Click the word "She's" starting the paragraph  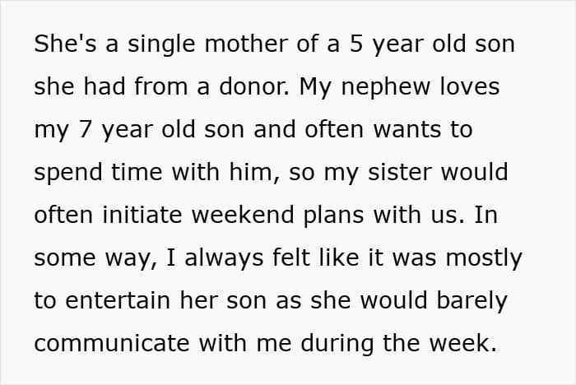[64, 44]
